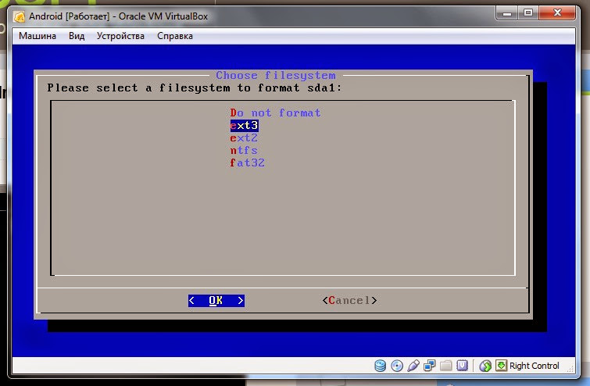Click the hard disk activity status icon
The width and height of the screenshot is (590, 386).
pos(380,366)
